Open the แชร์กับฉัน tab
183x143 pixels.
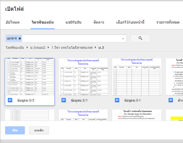[73, 22]
